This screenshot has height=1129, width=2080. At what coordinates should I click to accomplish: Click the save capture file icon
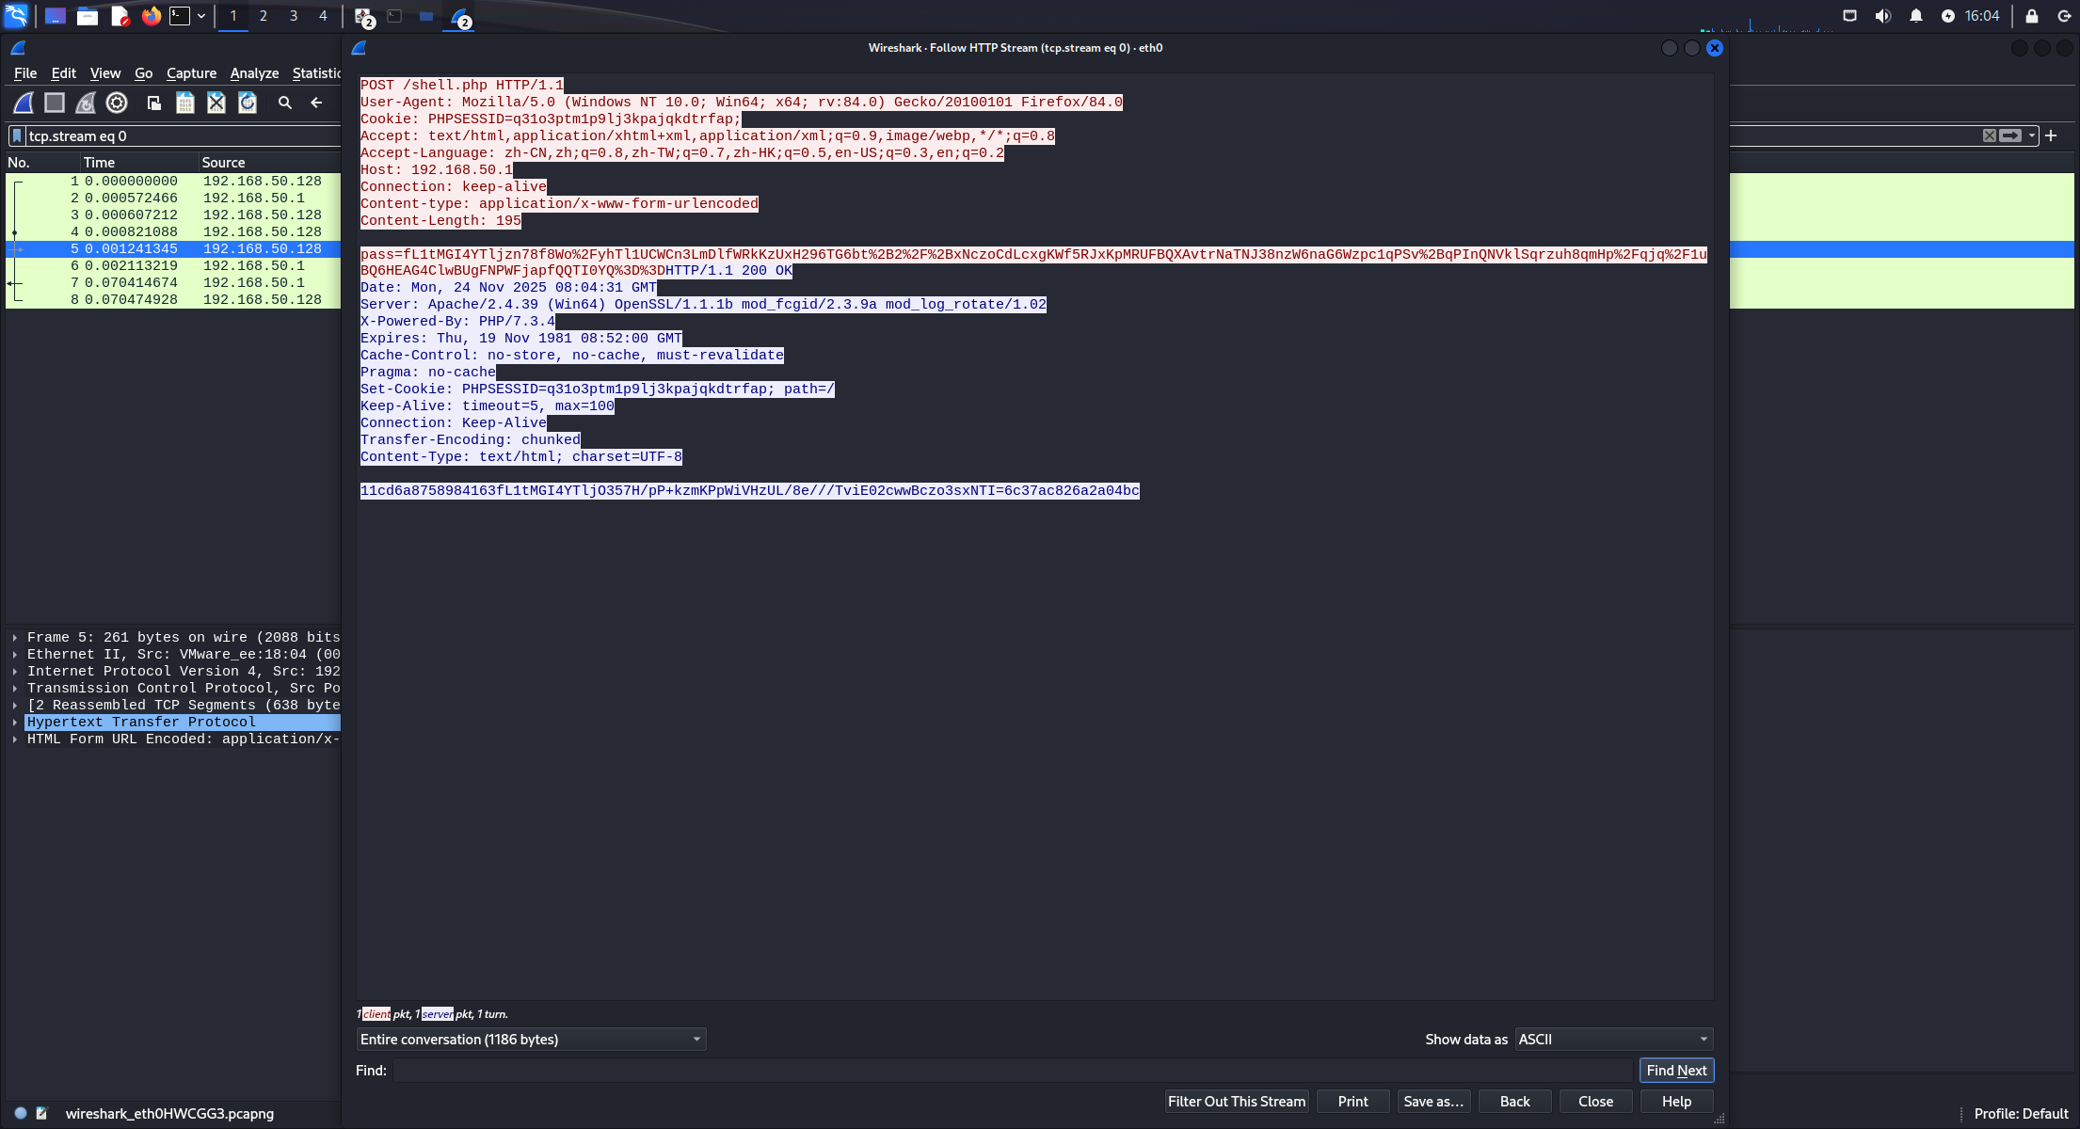pyautogui.click(x=185, y=103)
